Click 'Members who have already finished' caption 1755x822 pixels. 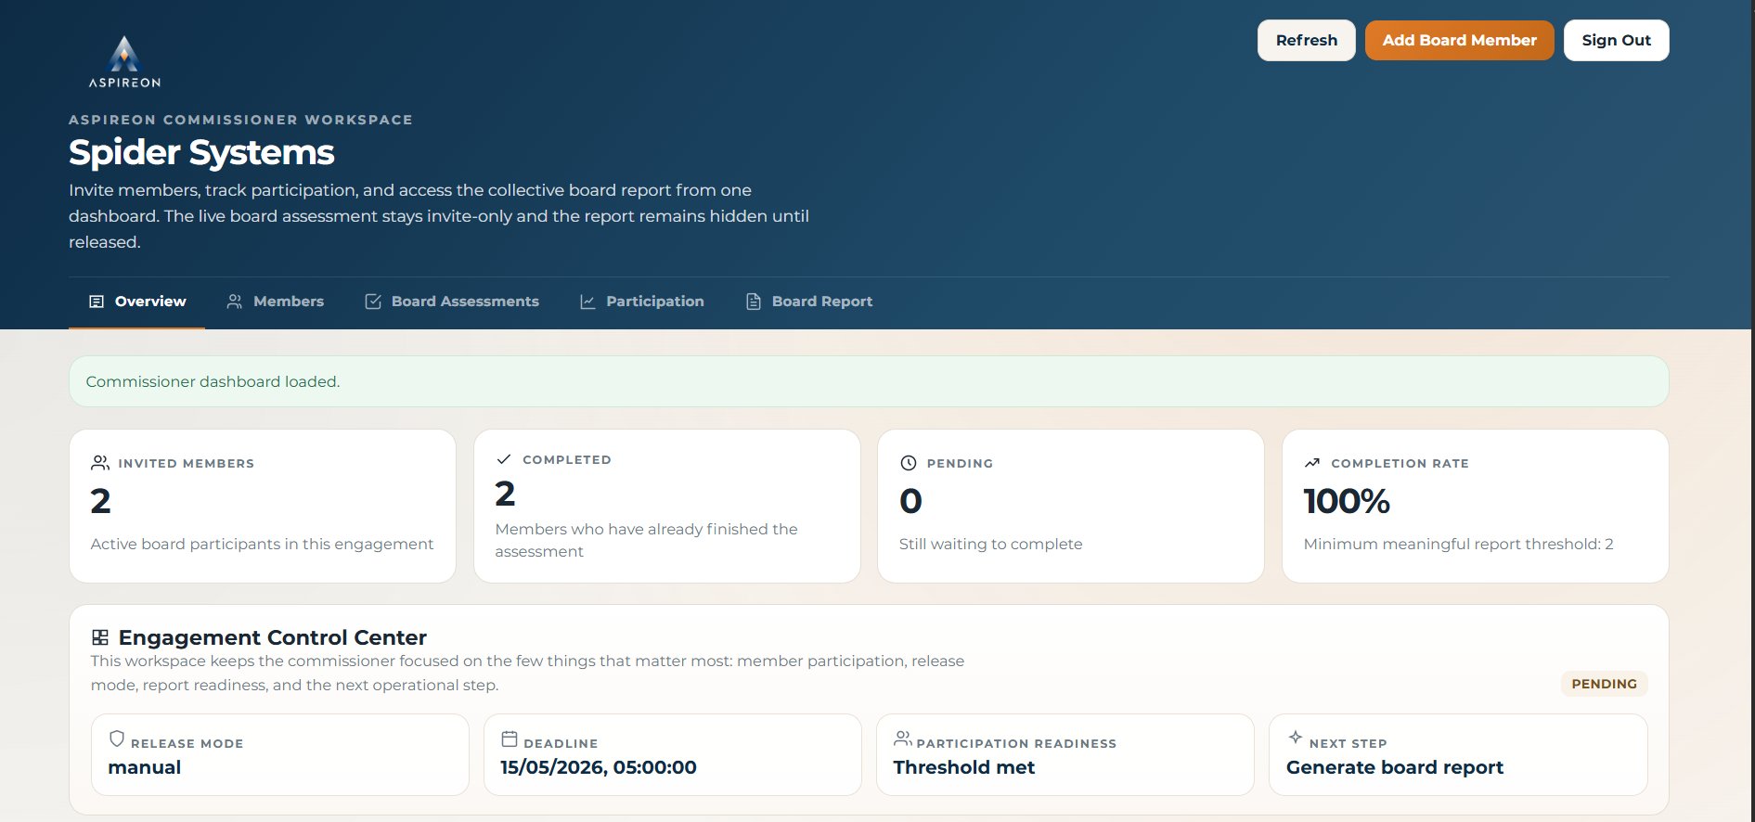(646, 540)
